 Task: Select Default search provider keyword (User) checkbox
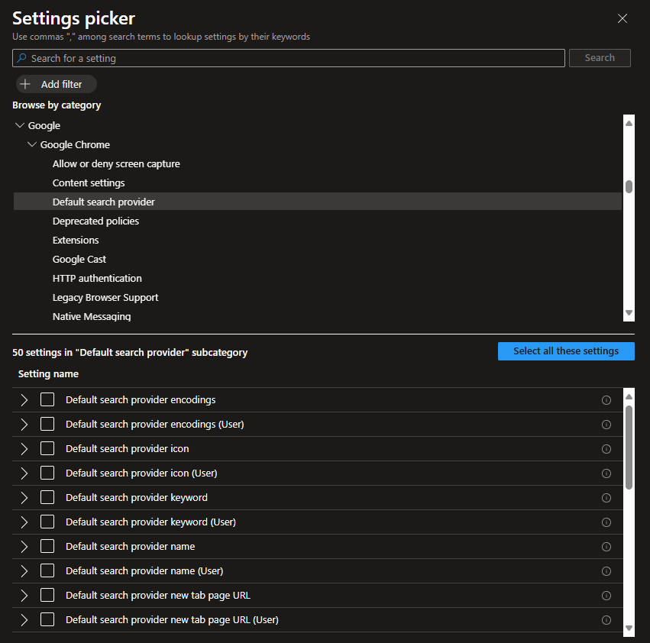pos(47,522)
